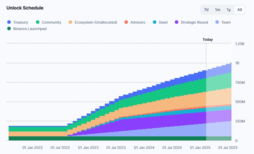
Task: Click the orange Ecosystem (Unallocated) legend dot
Action: 70,22
